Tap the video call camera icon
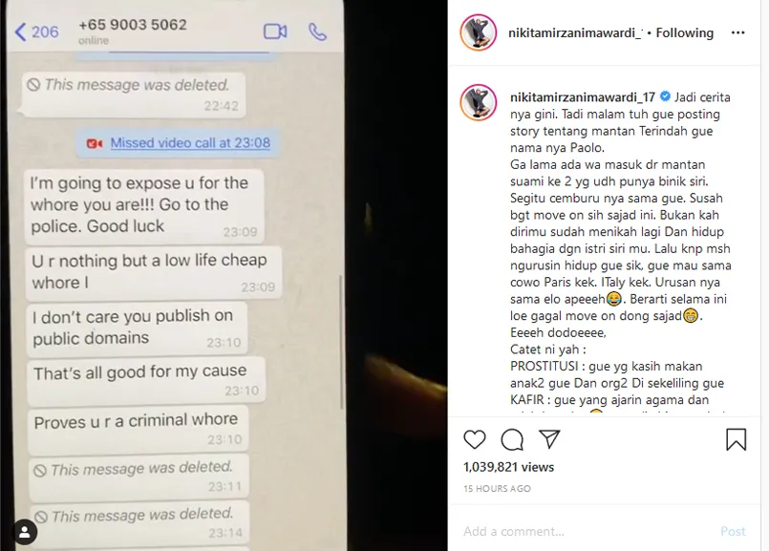 click(x=275, y=32)
